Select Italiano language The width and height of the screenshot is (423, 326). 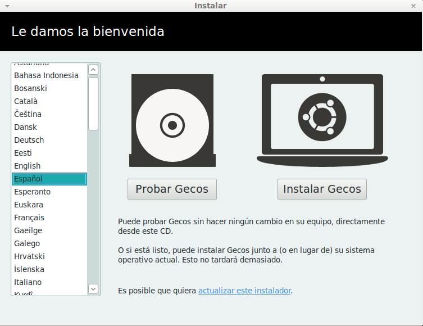(x=49, y=282)
